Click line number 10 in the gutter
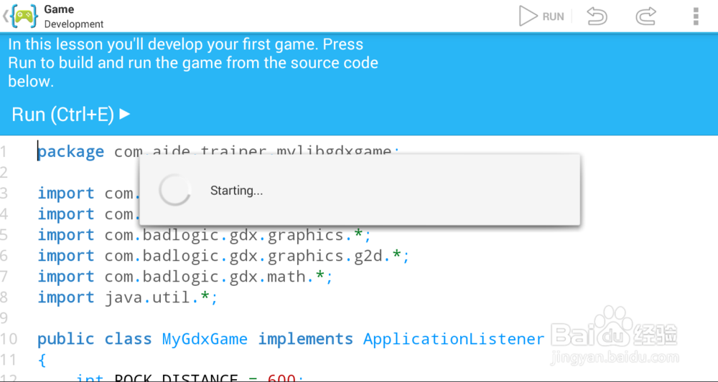This screenshot has height=382, width=718. point(9,339)
